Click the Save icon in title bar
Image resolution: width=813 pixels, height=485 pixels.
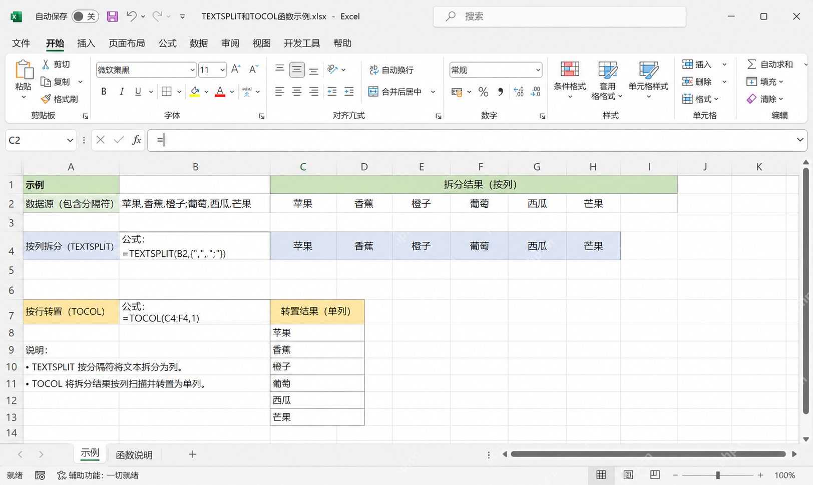tap(113, 17)
